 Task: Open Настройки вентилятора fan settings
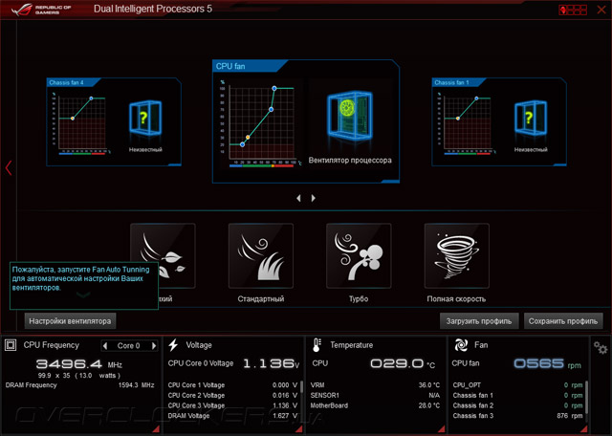[70, 321]
